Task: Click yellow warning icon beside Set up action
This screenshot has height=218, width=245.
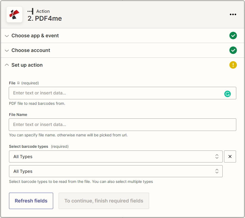Action: click(233, 65)
